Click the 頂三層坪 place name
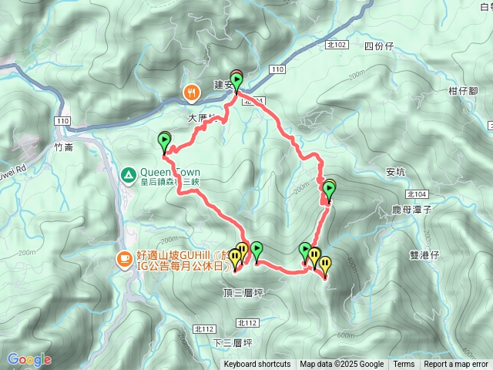The height and width of the screenshot is (370, 493). 243,293
